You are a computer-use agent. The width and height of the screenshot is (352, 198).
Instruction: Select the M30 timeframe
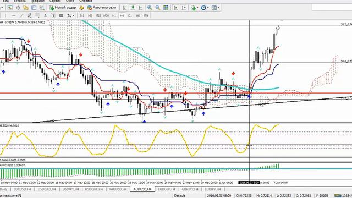coord(106,15)
